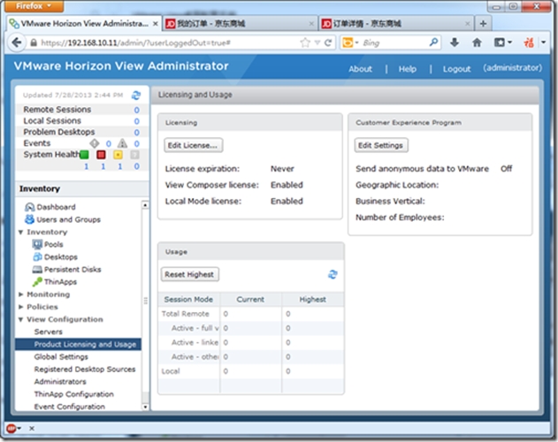Open the About link
Image resolution: width=558 pixels, height=442 pixels.
point(360,69)
